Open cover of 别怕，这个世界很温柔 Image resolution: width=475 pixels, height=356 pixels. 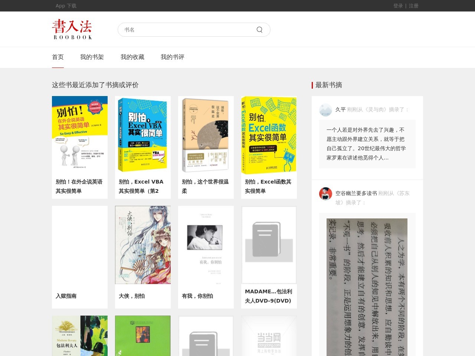pyautogui.click(x=206, y=135)
